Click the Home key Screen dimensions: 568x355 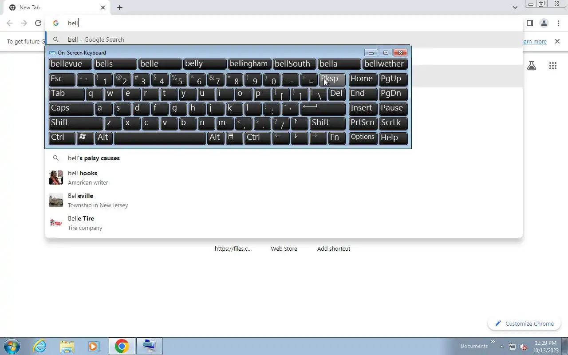click(x=363, y=79)
